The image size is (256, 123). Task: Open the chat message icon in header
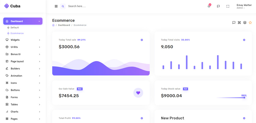tap(218, 6)
